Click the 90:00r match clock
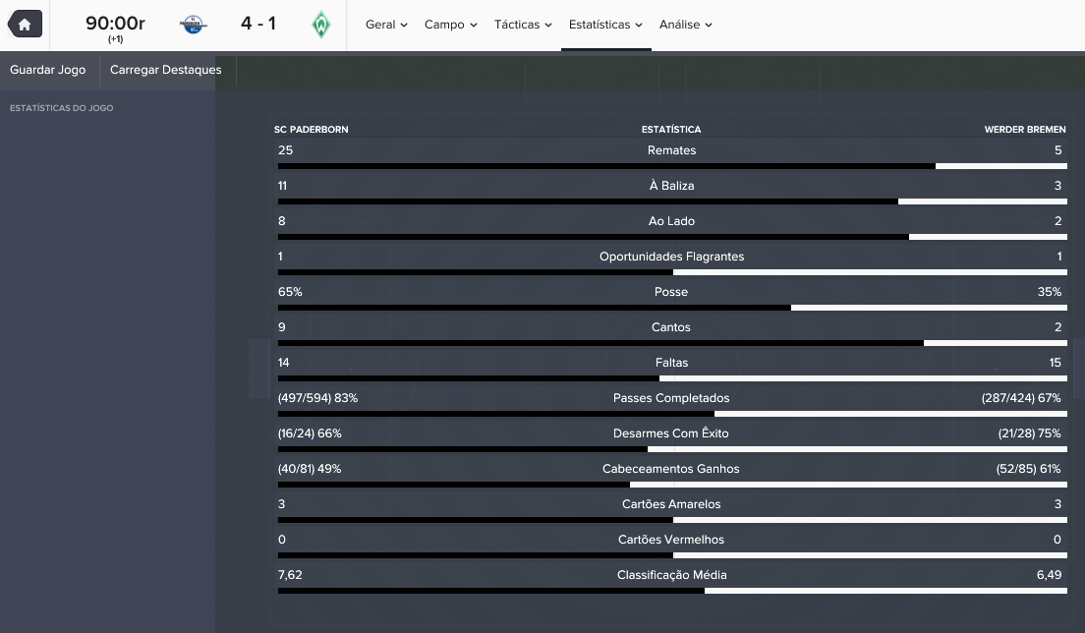Image resolution: width=1085 pixels, height=633 pixels. [x=115, y=24]
